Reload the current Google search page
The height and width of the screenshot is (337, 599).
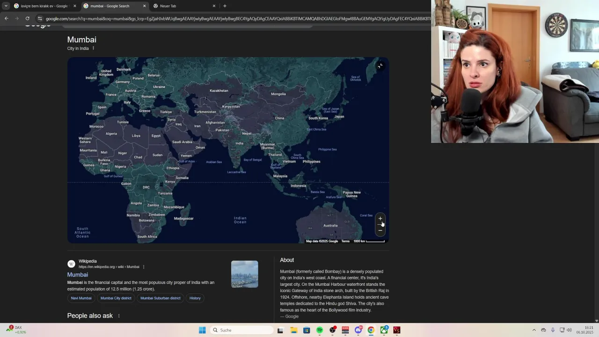pos(28,18)
